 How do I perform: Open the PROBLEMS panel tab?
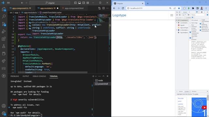click(x=15, y=76)
